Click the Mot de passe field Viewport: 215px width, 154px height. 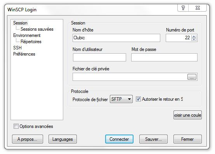(164, 58)
